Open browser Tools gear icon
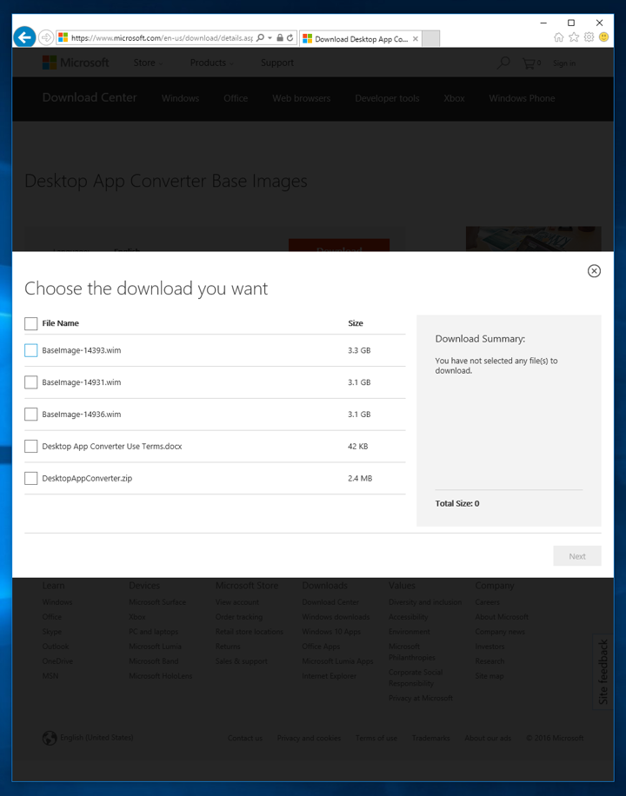The image size is (626, 796). (589, 37)
